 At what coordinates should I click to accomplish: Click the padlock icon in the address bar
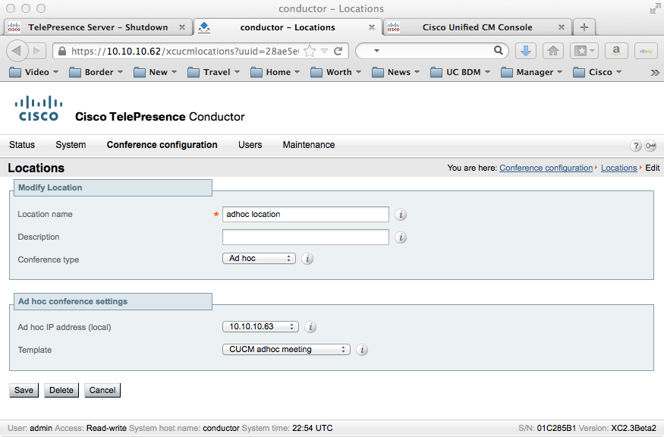pos(62,52)
